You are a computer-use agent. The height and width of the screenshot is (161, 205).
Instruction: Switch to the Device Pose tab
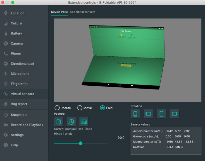[x=59, y=12]
